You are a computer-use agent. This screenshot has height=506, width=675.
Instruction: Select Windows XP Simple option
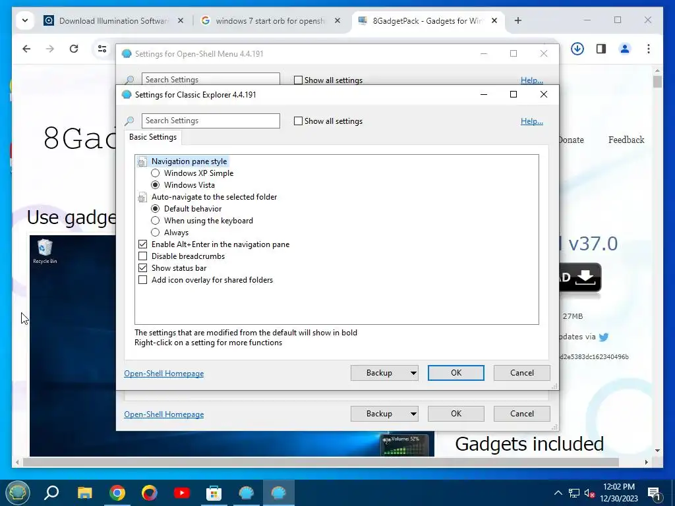(156, 173)
